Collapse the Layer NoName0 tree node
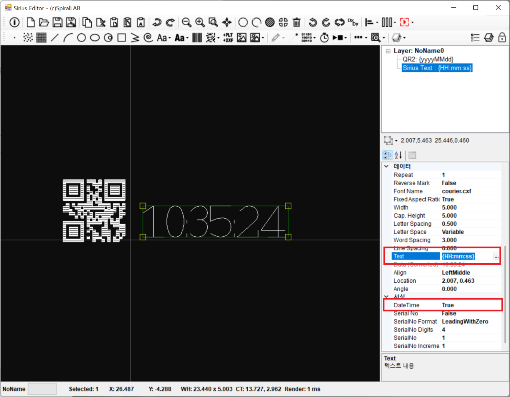The height and width of the screenshot is (397, 510). [388, 51]
